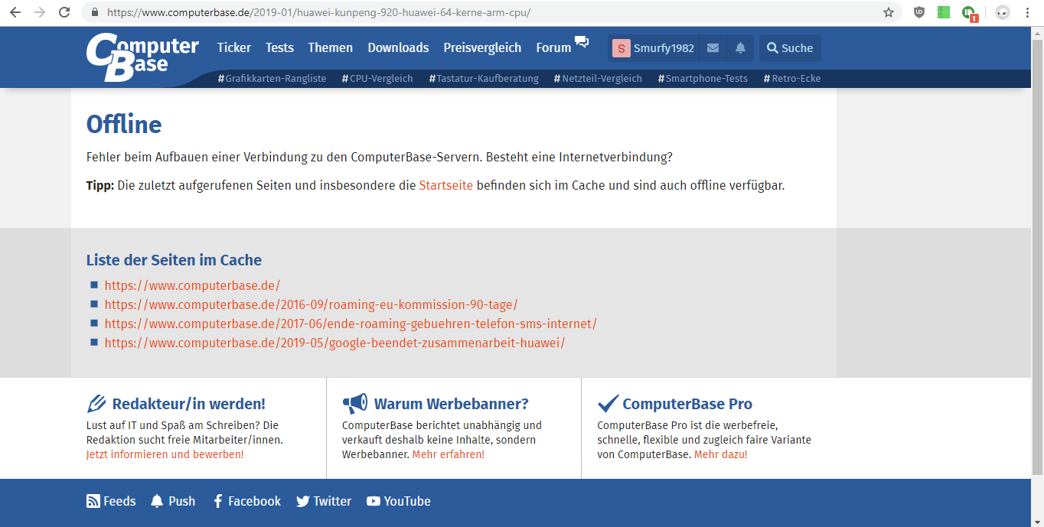Click the Liste der Seiten im Cache heading
Screen dimensions: 1044x527
pyautogui.click(x=174, y=260)
